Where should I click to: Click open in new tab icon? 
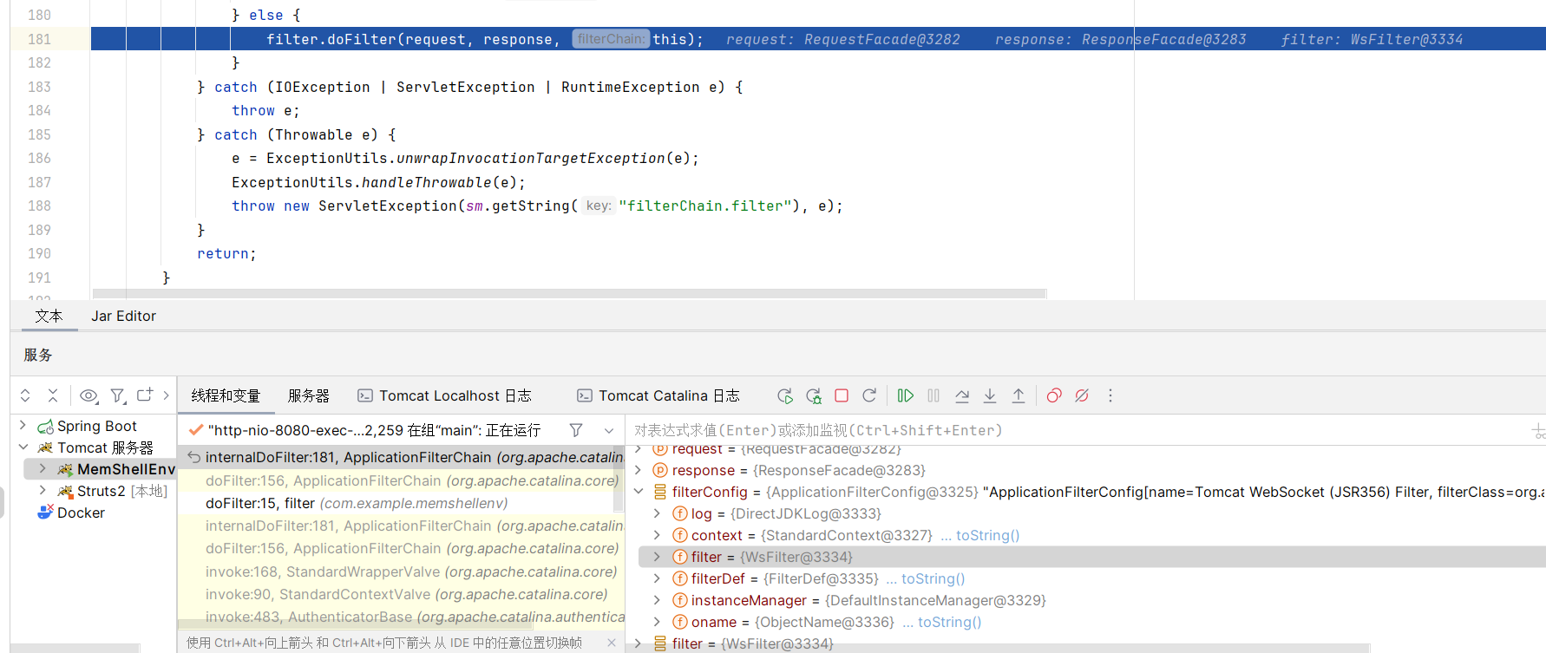(145, 395)
